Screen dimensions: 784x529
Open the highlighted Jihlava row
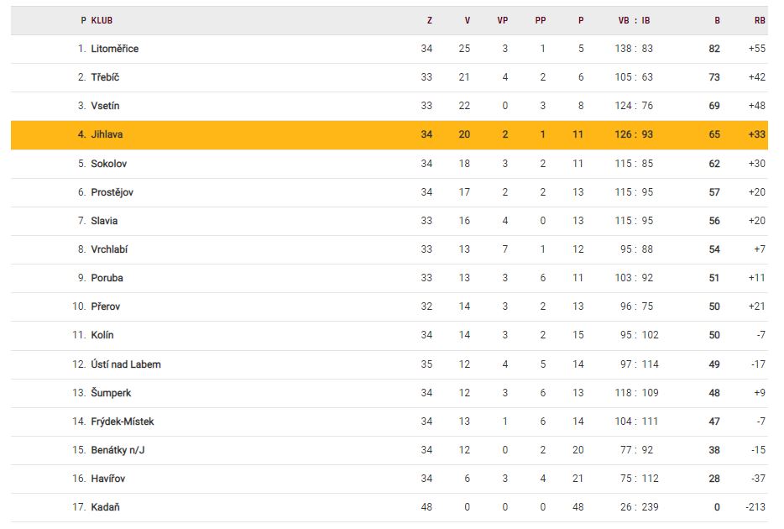click(107, 134)
